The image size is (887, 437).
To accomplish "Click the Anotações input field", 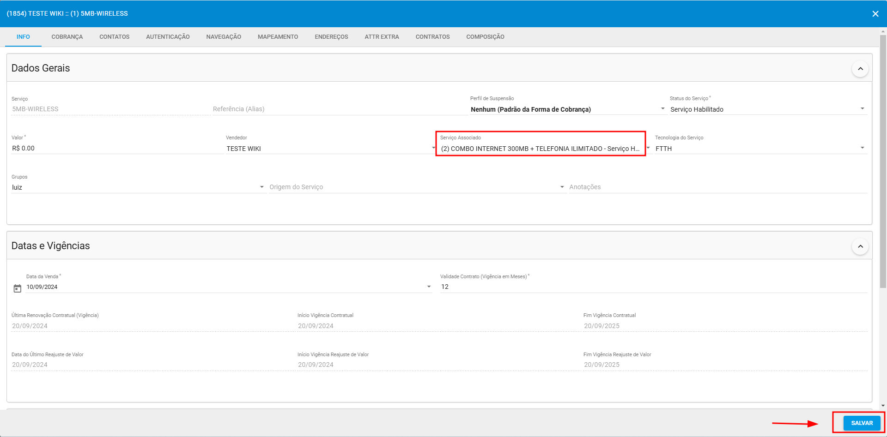I will coord(718,187).
